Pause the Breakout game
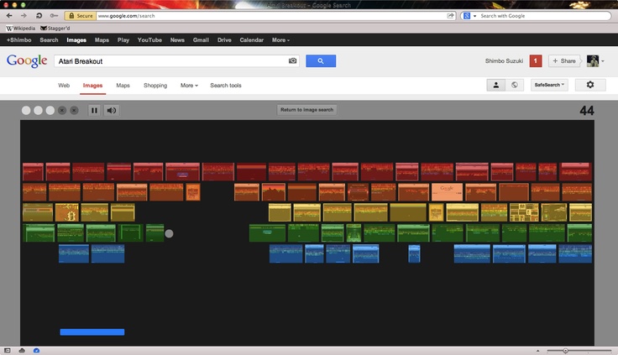Viewport: 618px width, 355px height. point(94,110)
